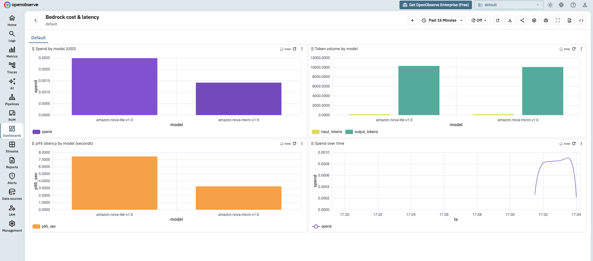Open the auto-refresh Off dropdown
This screenshot has width=593, height=261.
479,20
